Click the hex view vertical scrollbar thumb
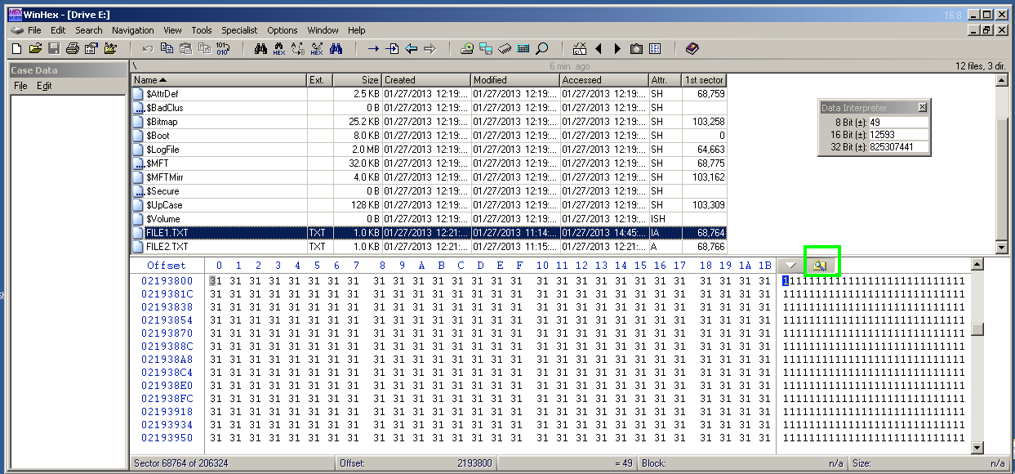Viewport: 1015px width, 474px height. [x=977, y=329]
